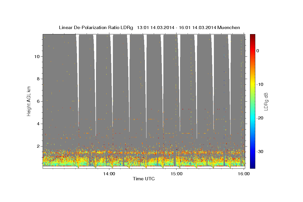Click the '16:00' time tick label
The width and height of the screenshot is (303, 202).
pyautogui.click(x=244, y=174)
